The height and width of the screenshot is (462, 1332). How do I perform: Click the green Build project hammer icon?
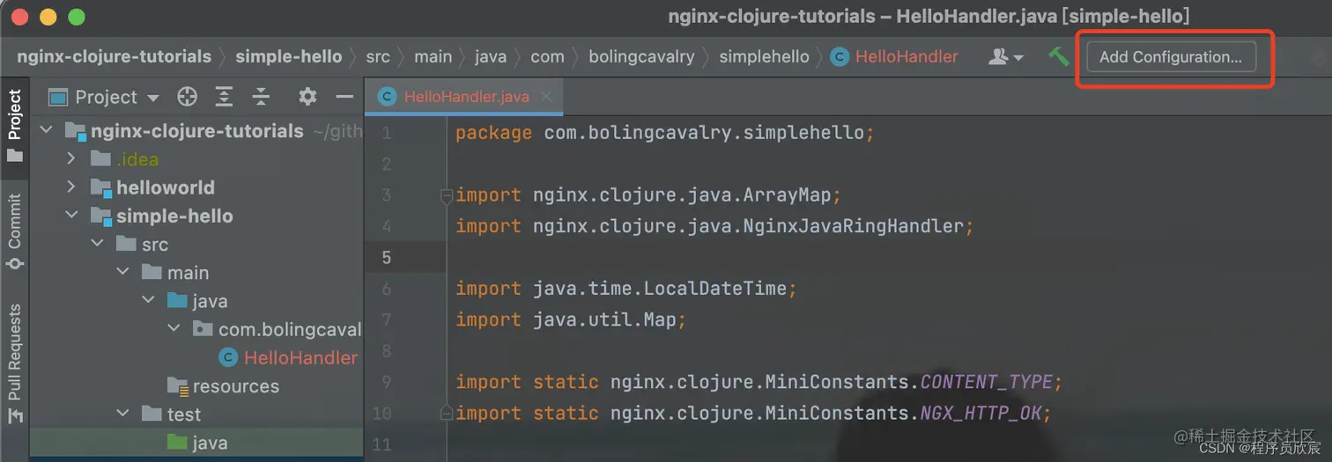click(1059, 56)
